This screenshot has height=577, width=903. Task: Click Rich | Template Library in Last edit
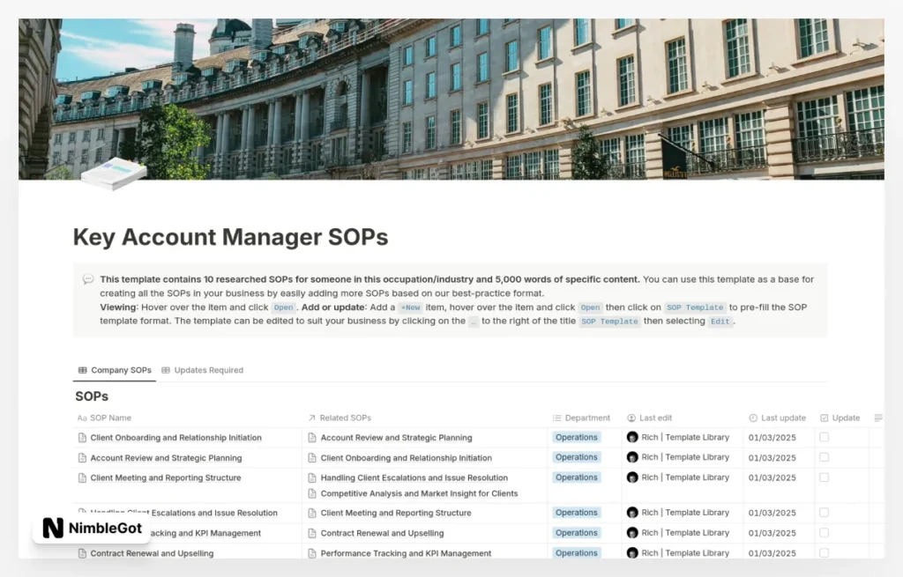click(686, 437)
